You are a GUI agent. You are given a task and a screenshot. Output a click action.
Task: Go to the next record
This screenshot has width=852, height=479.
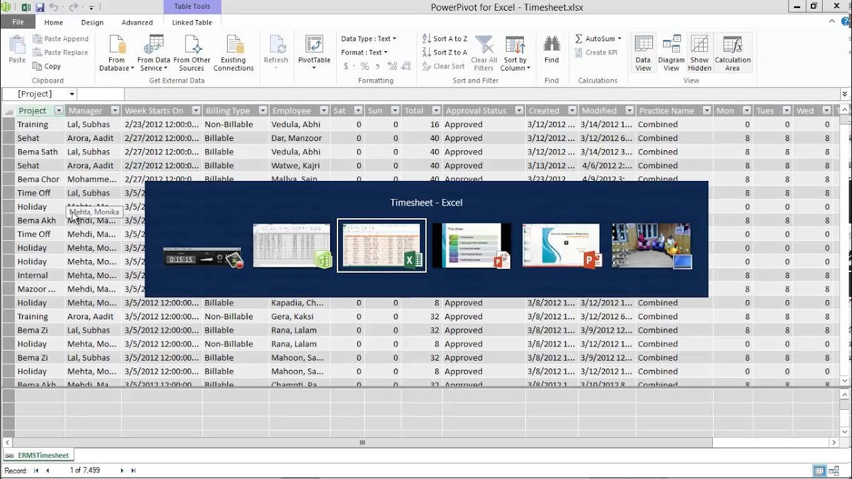(x=122, y=471)
